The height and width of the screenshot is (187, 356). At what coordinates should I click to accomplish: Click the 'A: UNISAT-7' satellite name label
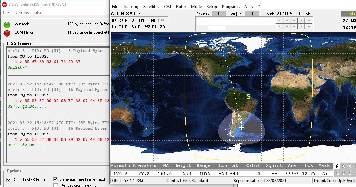(125, 14)
